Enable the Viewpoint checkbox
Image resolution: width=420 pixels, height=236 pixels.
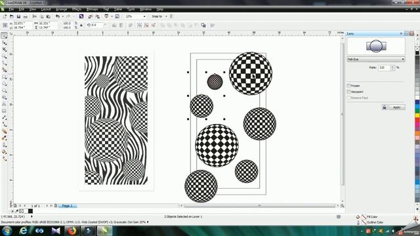coord(348,92)
